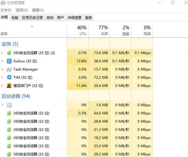Screen dimensions: 188x157
Task: Expand the unnamed gear background process
Action: pyautogui.click(x=2, y=105)
